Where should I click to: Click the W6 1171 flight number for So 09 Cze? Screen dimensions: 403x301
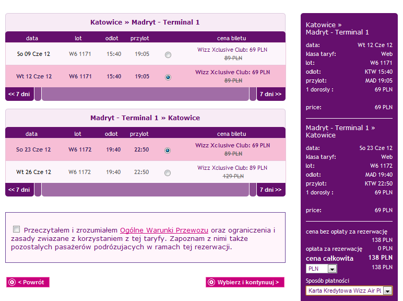[x=80, y=54]
